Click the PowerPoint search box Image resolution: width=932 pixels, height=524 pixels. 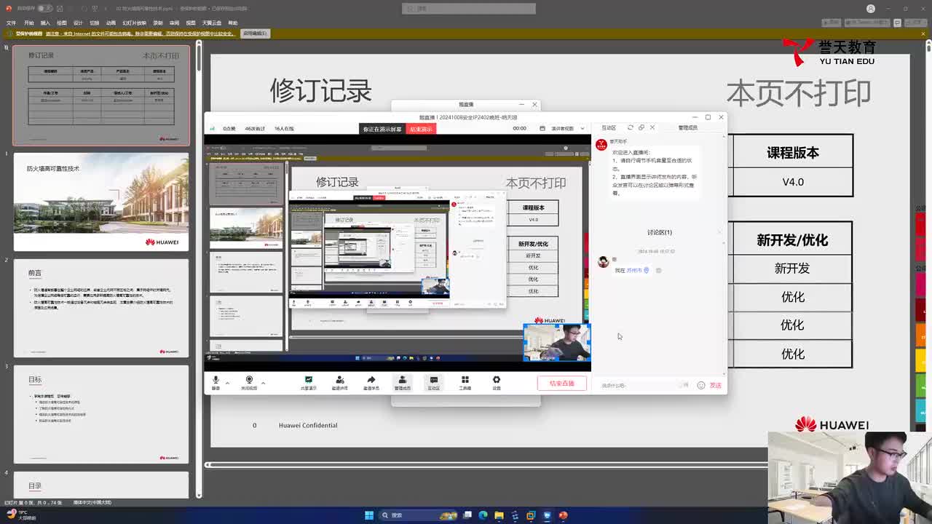469,9
